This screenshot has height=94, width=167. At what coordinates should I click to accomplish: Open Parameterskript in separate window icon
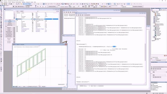tap(14, 33)
